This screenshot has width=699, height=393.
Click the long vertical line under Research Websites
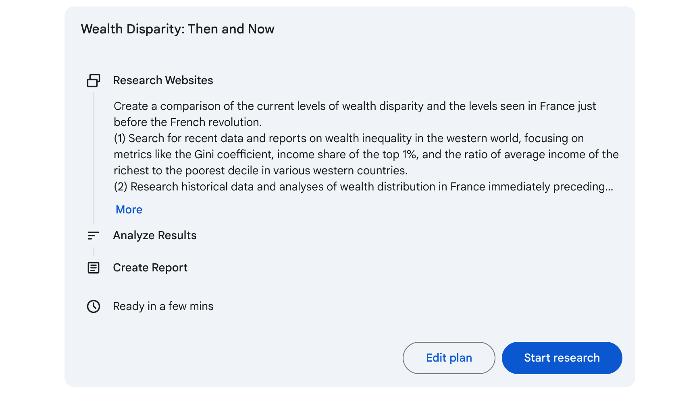(94, 158)
